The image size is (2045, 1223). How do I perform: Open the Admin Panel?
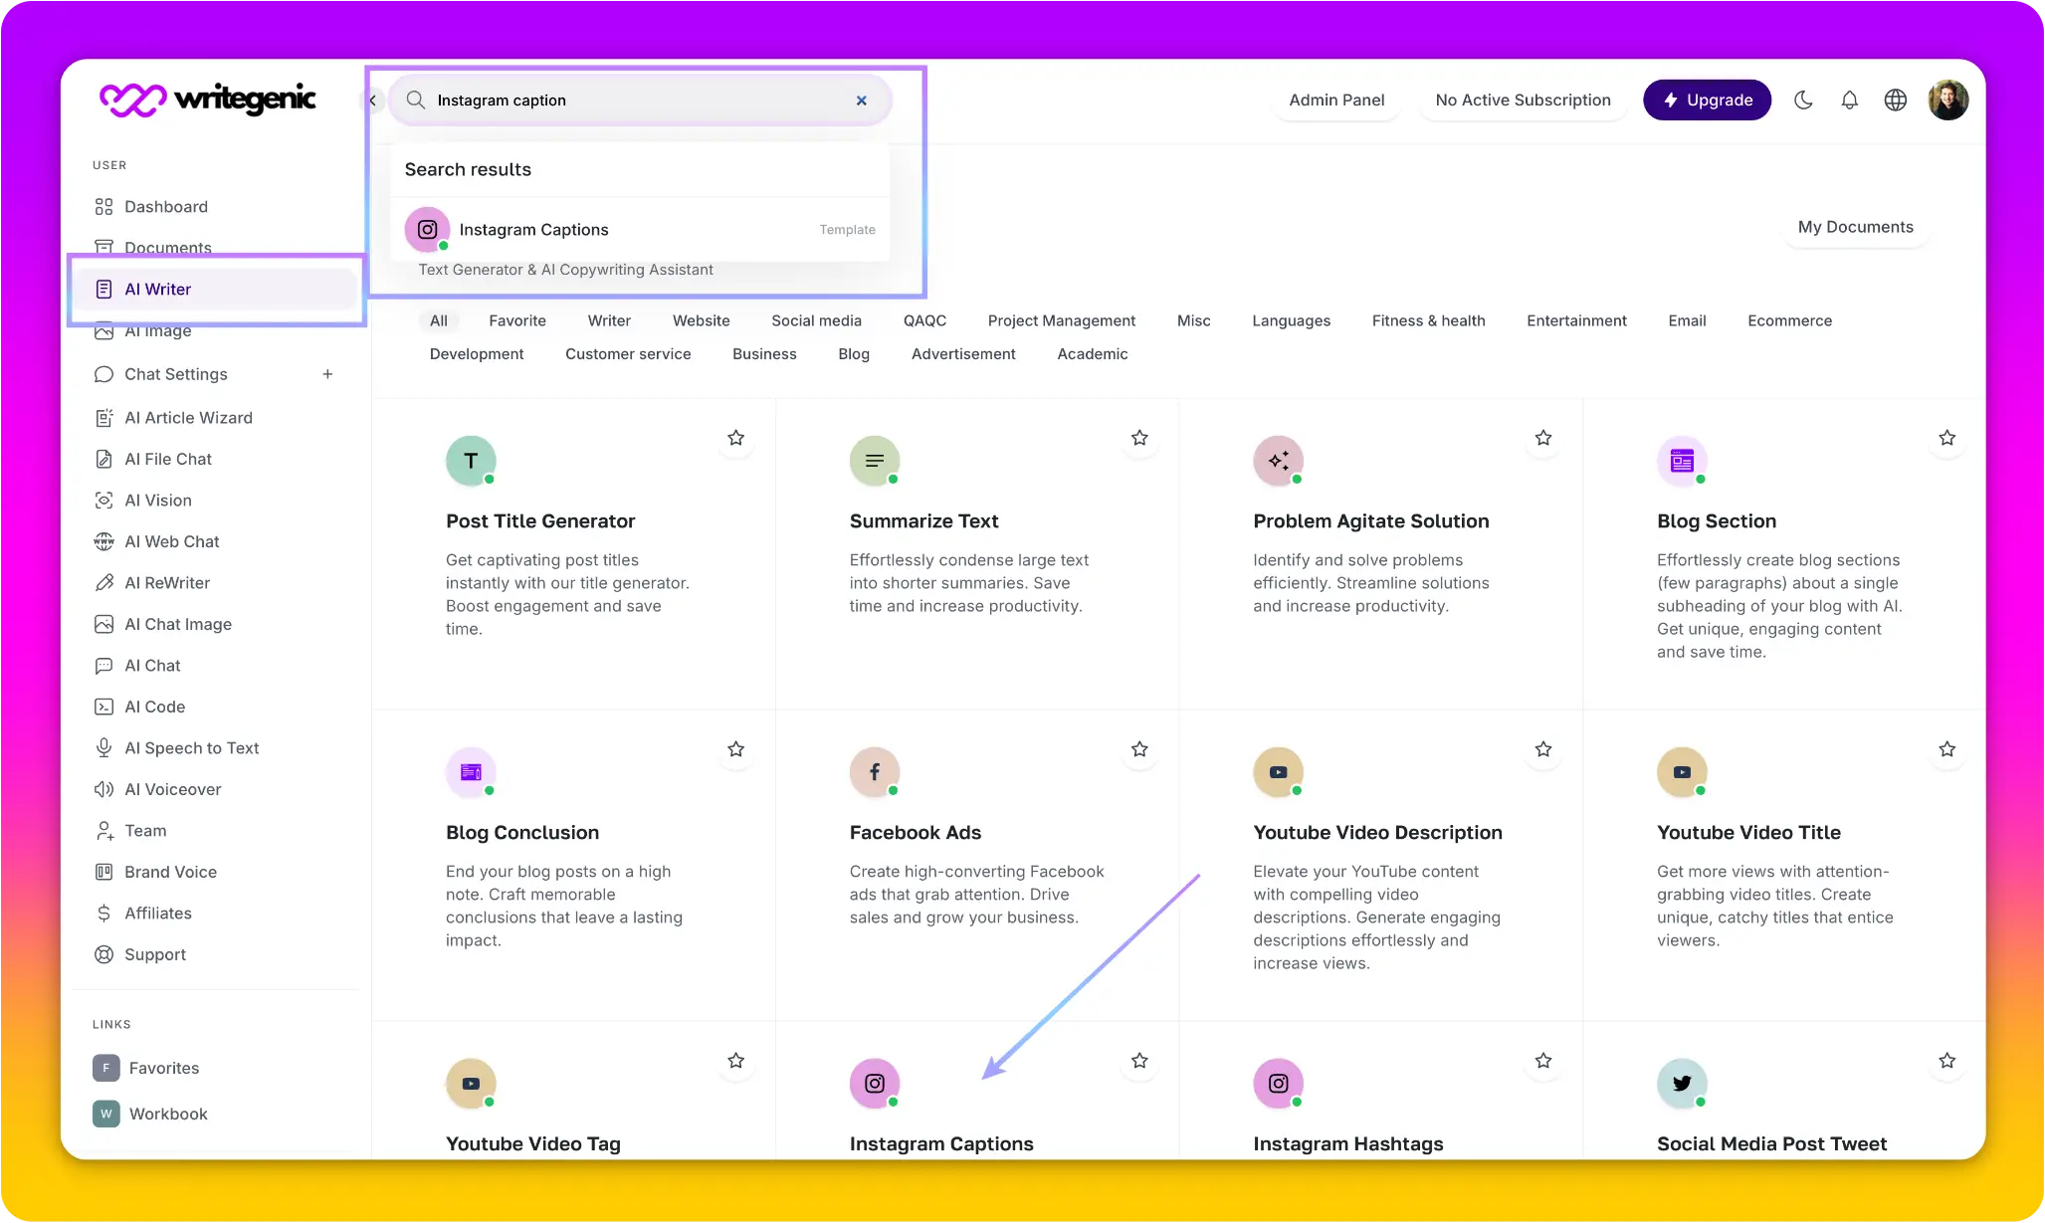pos(1336,100)
